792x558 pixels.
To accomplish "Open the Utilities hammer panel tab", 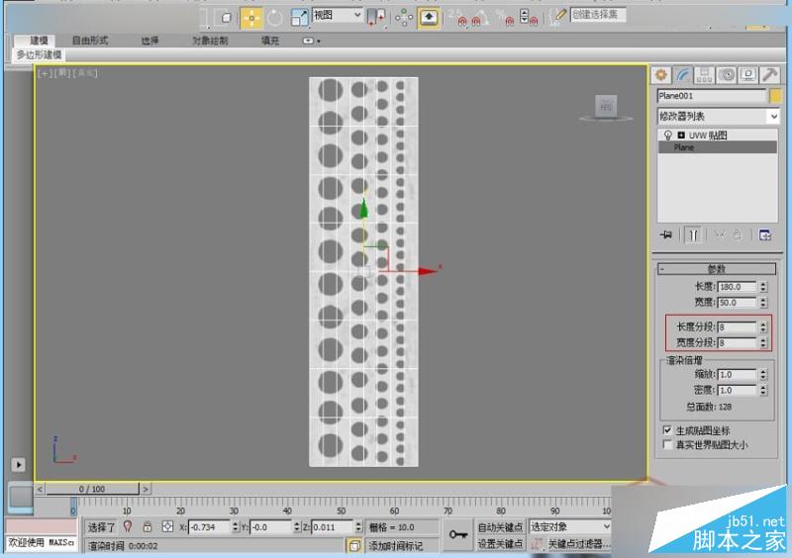I will (770, 76).
